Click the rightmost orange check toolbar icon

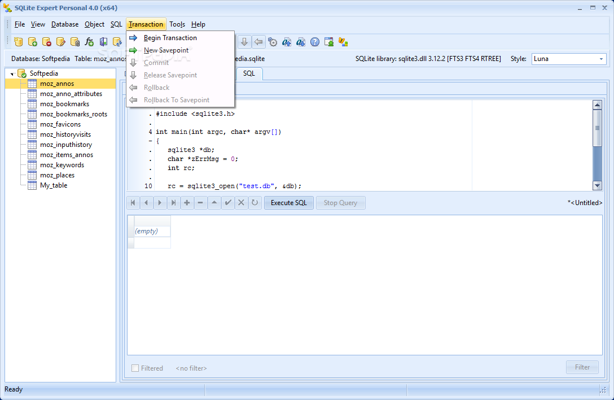tap(343, 42)
